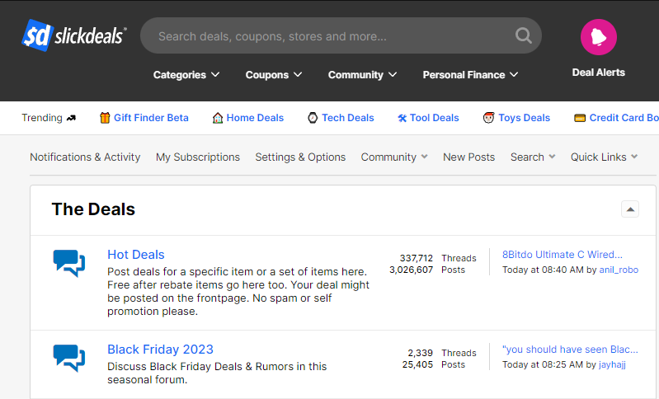The height and width of the screenshot is (399, 659).
Task: Expand the Categories dropdown
Action: pos(186,75)
